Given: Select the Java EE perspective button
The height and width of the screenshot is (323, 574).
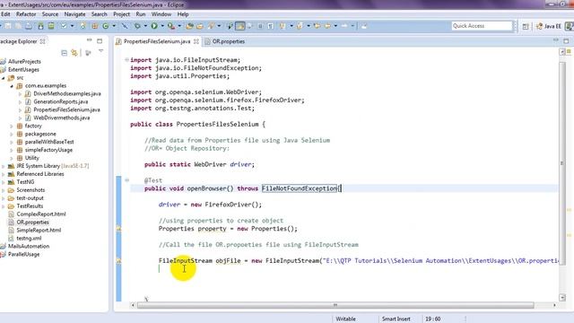Looking at the screenshot, I should tap(548, 26).
